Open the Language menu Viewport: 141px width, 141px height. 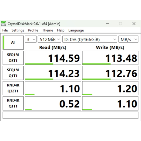[76, 30]
